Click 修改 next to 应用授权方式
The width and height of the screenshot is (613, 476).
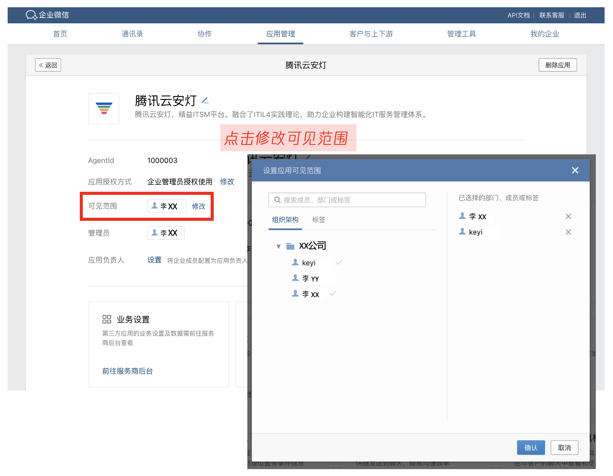pos(227,182)
